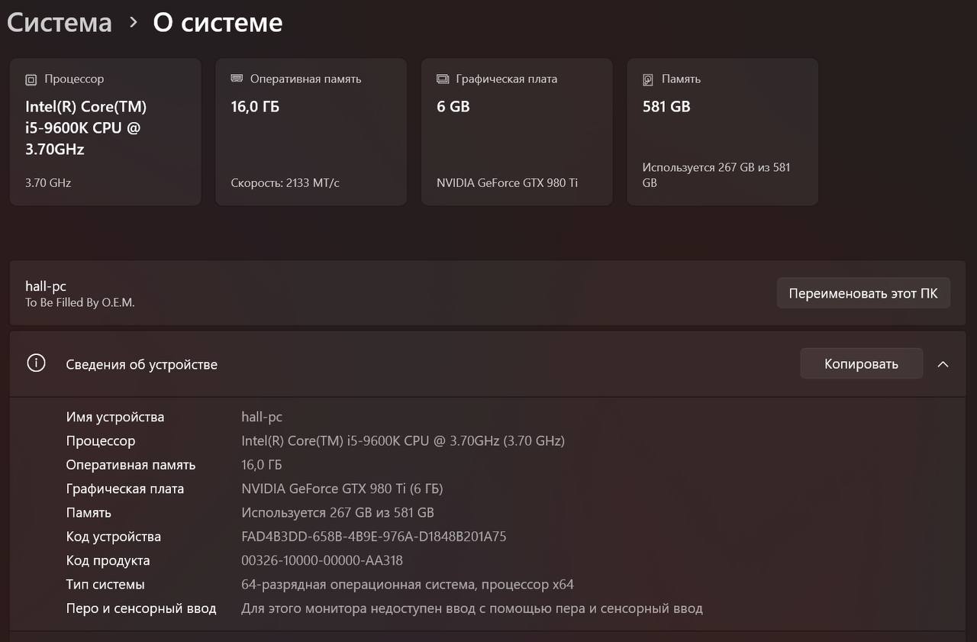Image resolution: width=977 pixels, height=642 pixels.
Task: Click the Тип системы value text
Action: click(408, 585)
